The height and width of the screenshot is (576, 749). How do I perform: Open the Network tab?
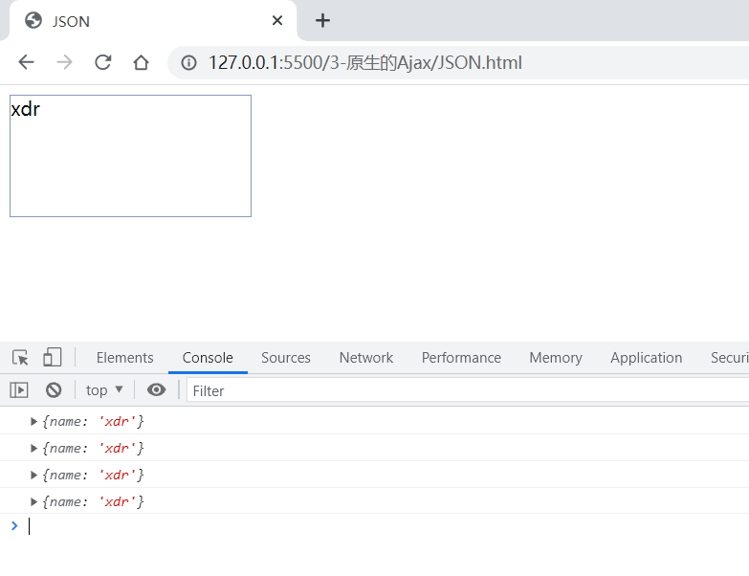click(366, 358)
